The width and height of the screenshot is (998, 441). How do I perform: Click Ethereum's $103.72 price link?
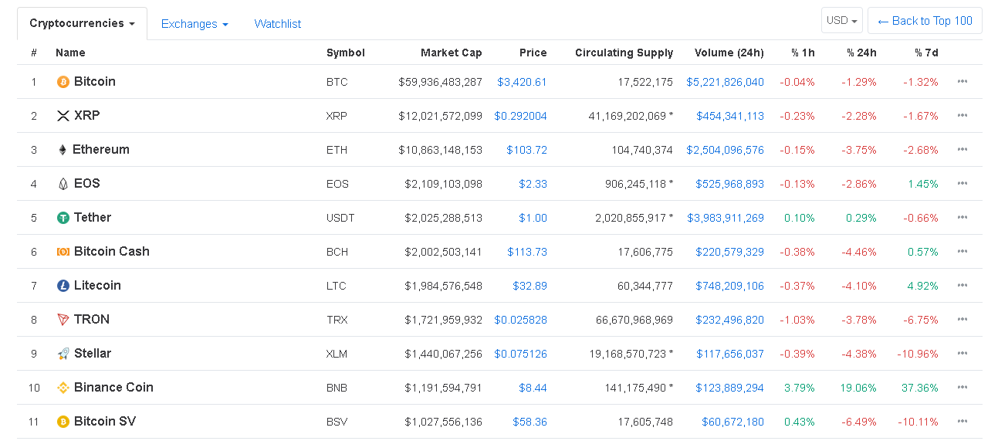point(526,150)
